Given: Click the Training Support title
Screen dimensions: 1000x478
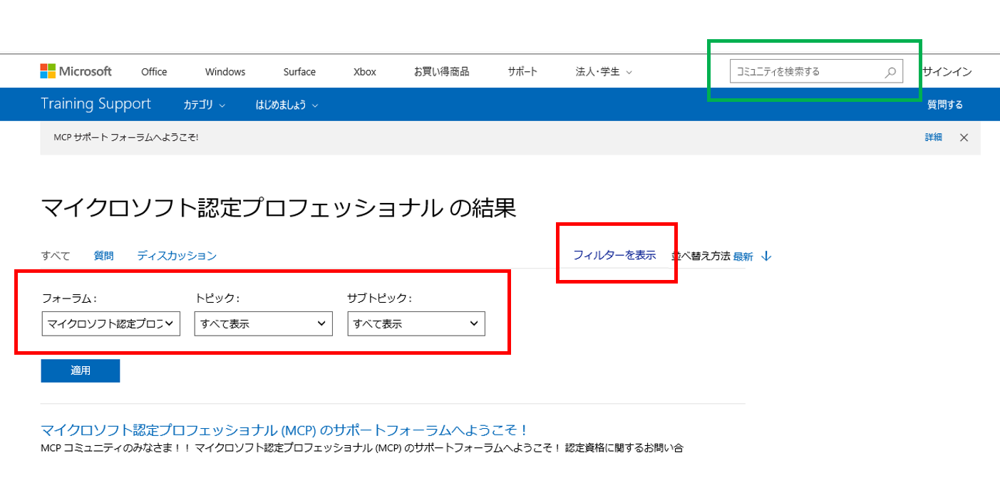Looking at the screenshot, I should click(x=96, y=104).
